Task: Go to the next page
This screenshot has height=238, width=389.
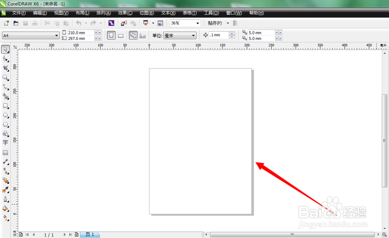Action: (65, 234)
